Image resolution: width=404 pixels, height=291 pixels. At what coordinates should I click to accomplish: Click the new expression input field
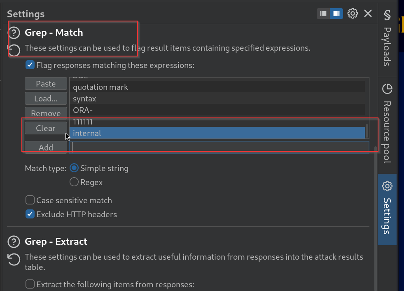pyautogui.click(x=219, y=147)
